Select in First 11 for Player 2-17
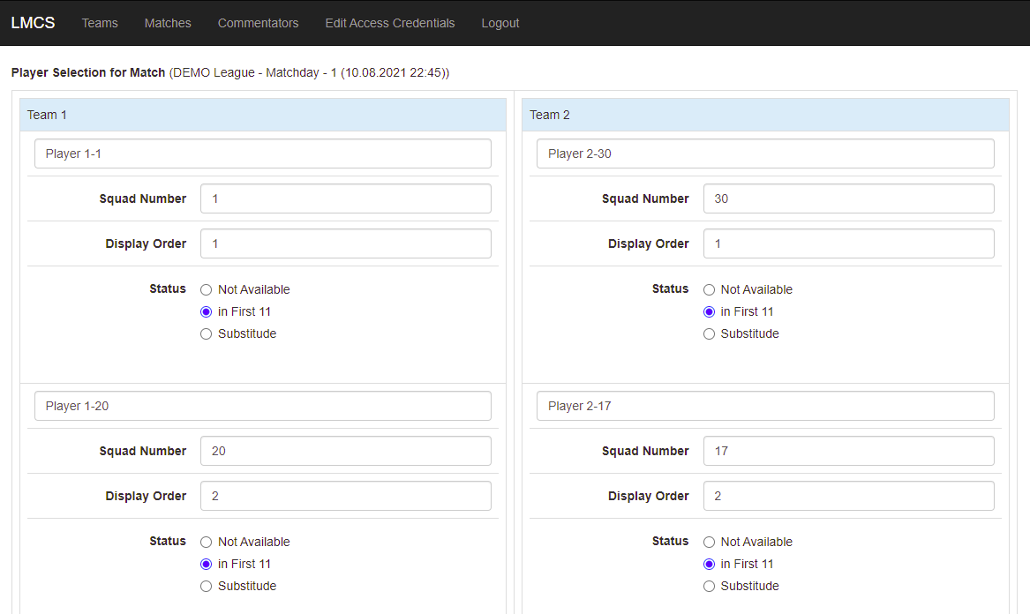 [x=709, y=564]
